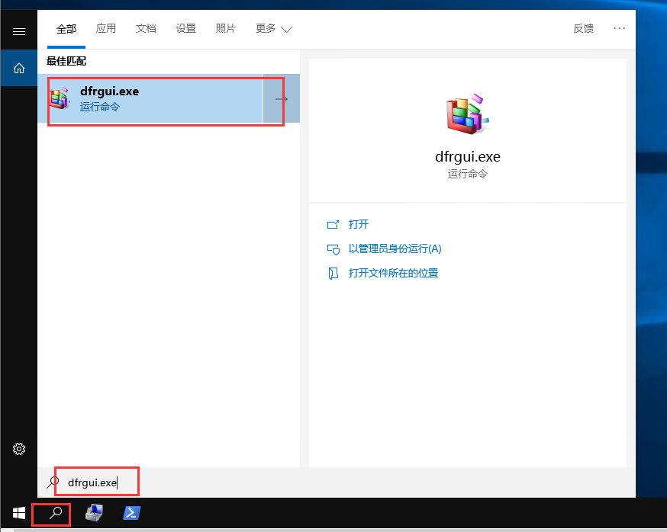Switch to the 应用 tab
The width and height of the screenshot is (667, 532).
106,29
